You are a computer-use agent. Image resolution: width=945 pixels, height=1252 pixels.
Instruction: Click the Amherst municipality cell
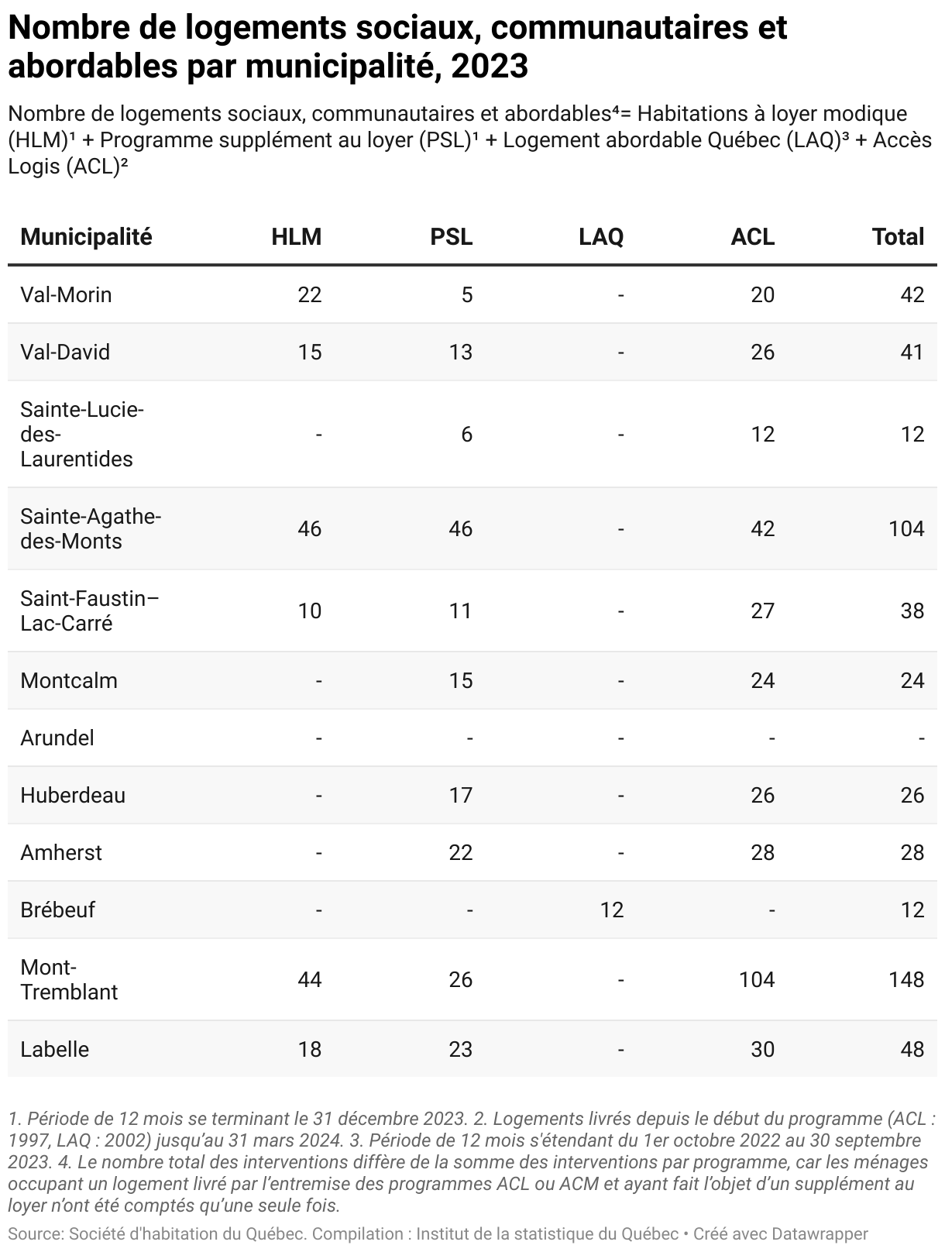[61, 852]
